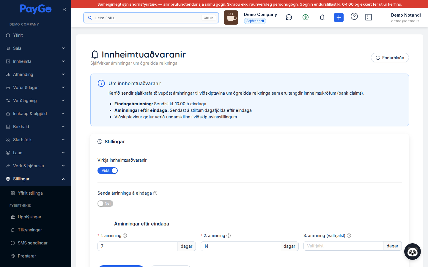Click the blue plus create button
Image resolution: width=428 pixels, height=267 pixels.
339,18
